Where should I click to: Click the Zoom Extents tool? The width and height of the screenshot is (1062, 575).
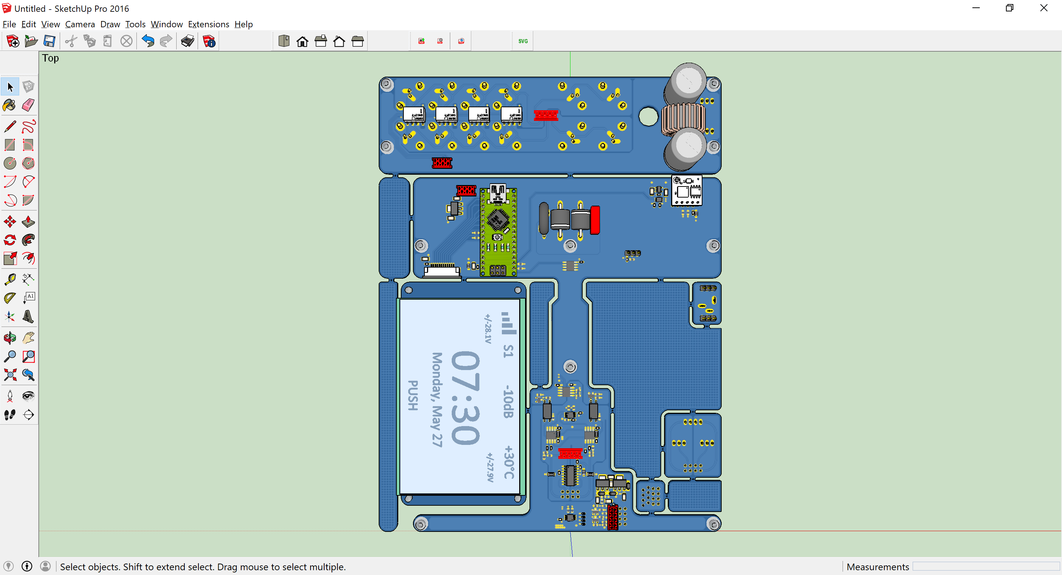tap(10, 375)
